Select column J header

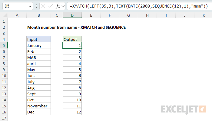185,15
